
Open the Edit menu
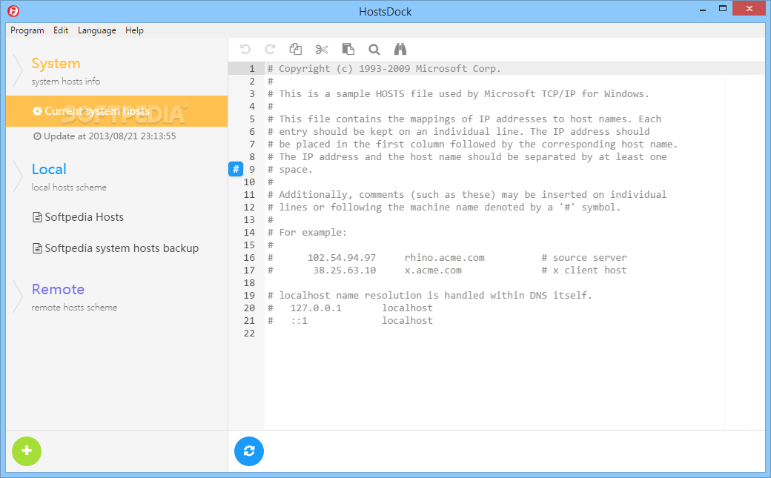point(61,30)
